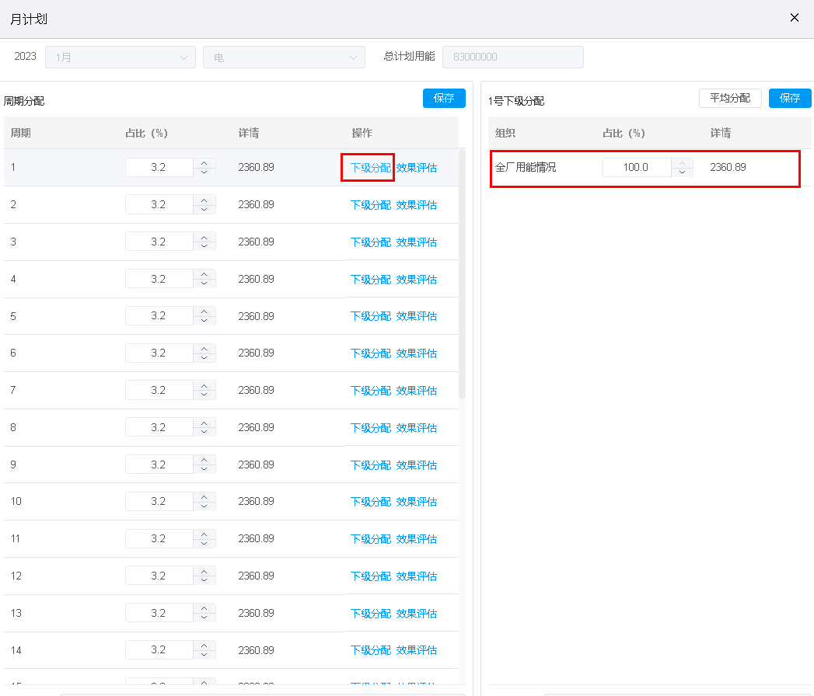
Task: Click 平均分配 button
Action: 730,98
